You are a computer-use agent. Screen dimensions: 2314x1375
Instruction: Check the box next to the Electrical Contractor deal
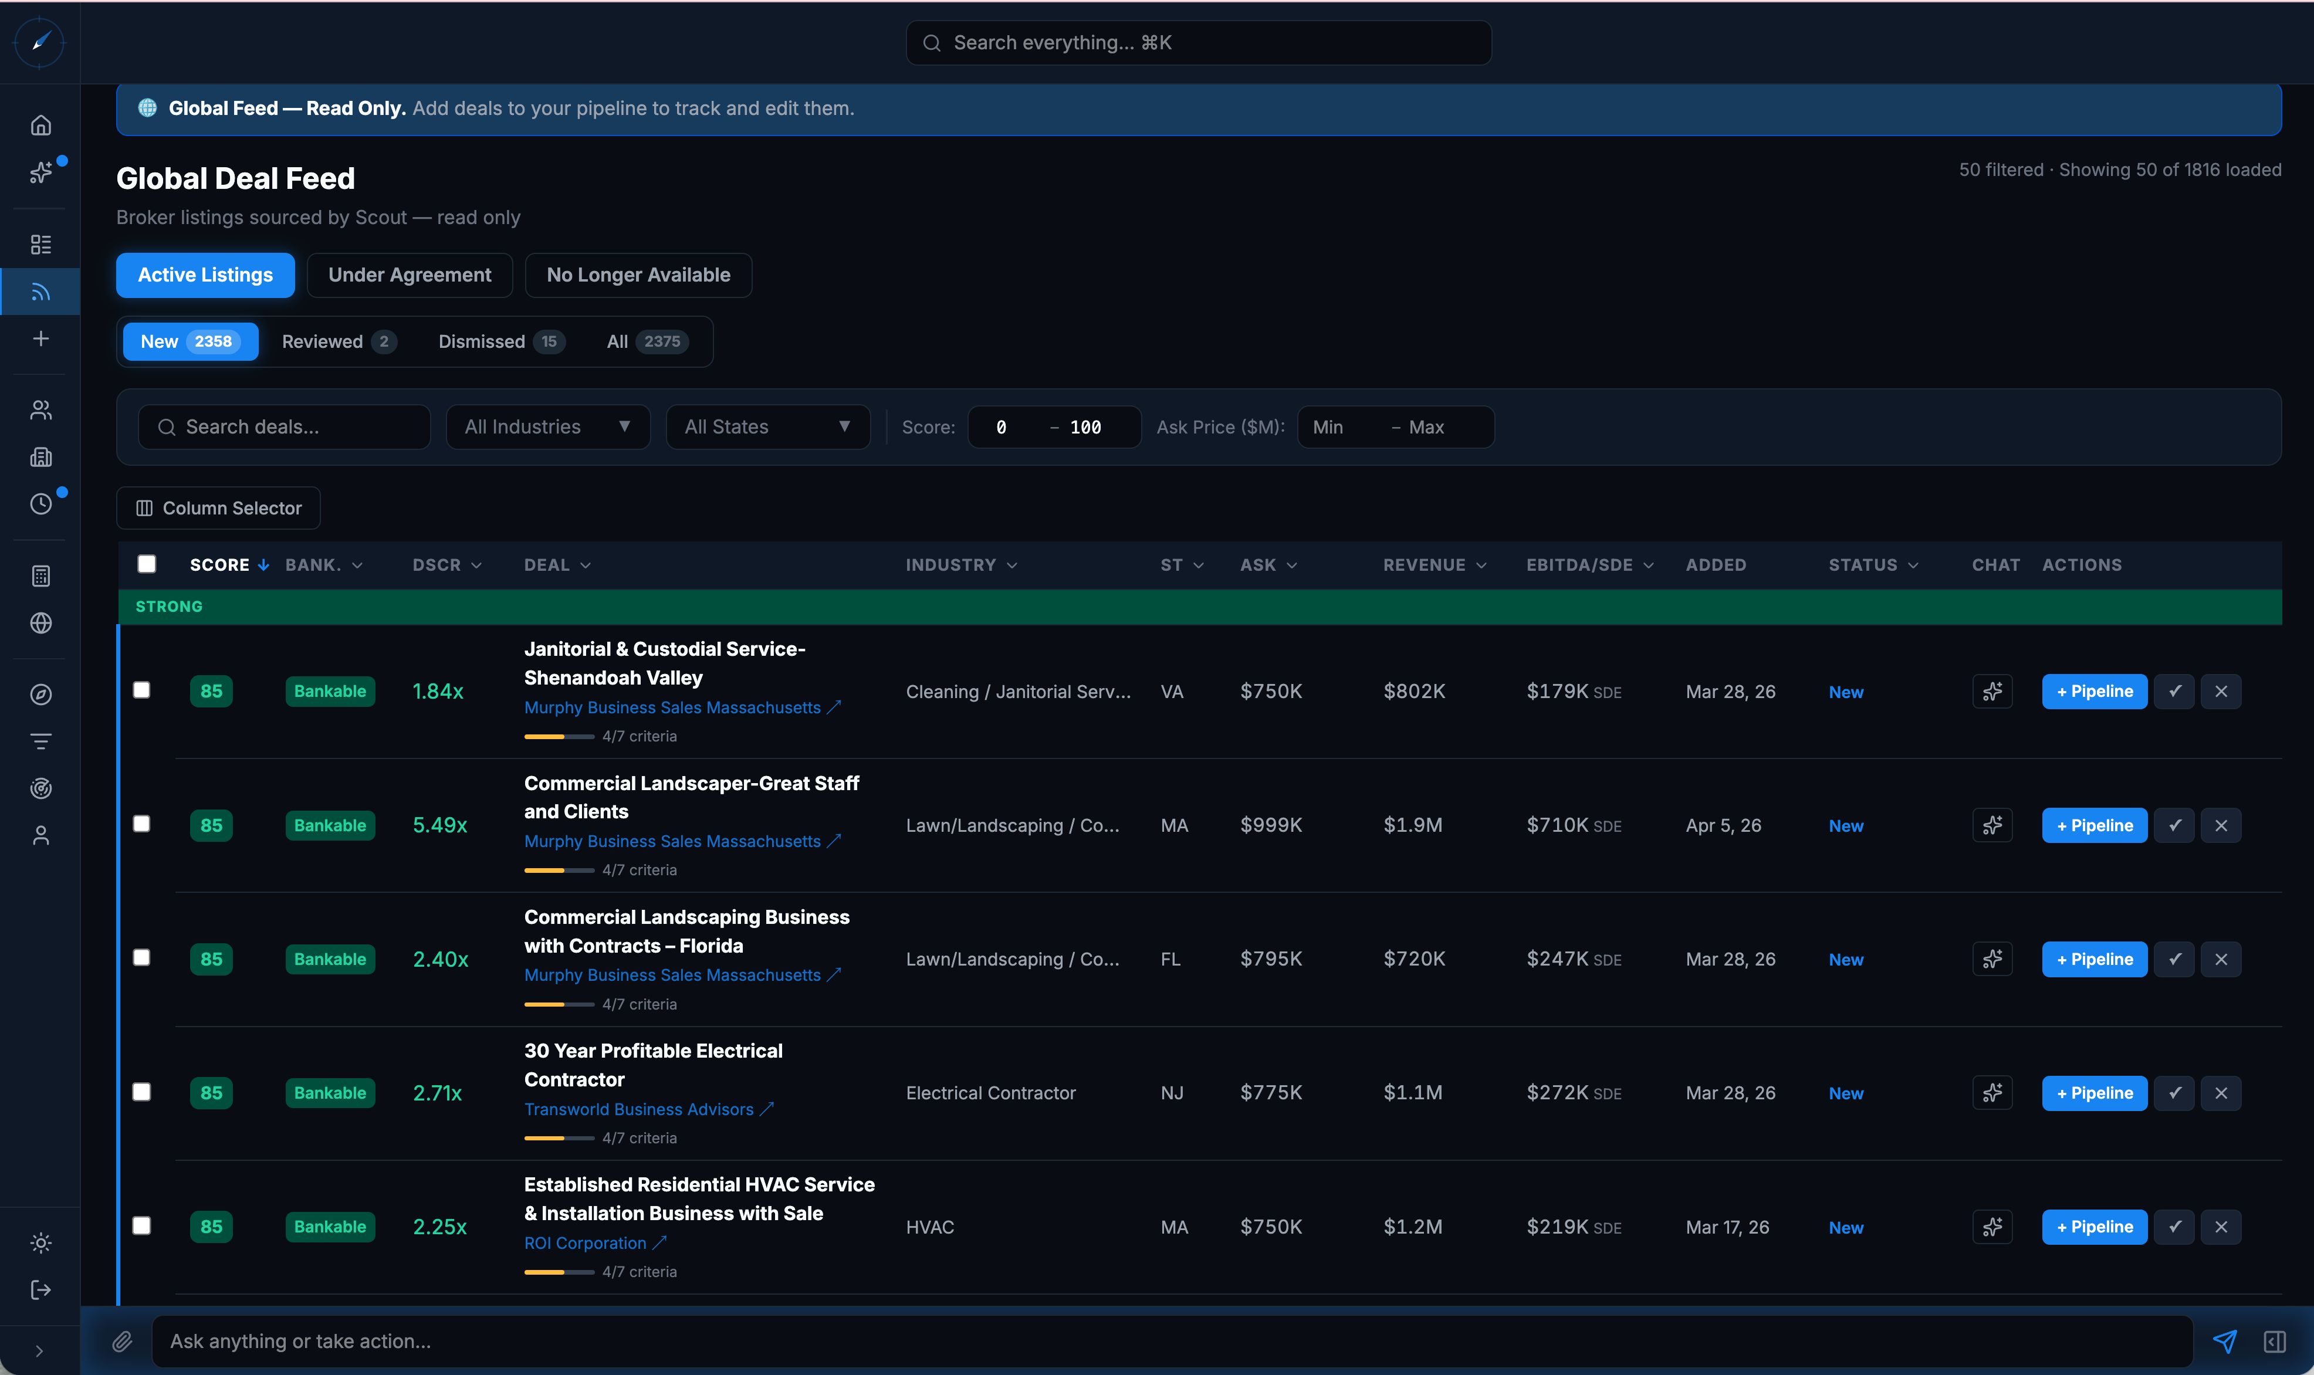pos(142,1092)
